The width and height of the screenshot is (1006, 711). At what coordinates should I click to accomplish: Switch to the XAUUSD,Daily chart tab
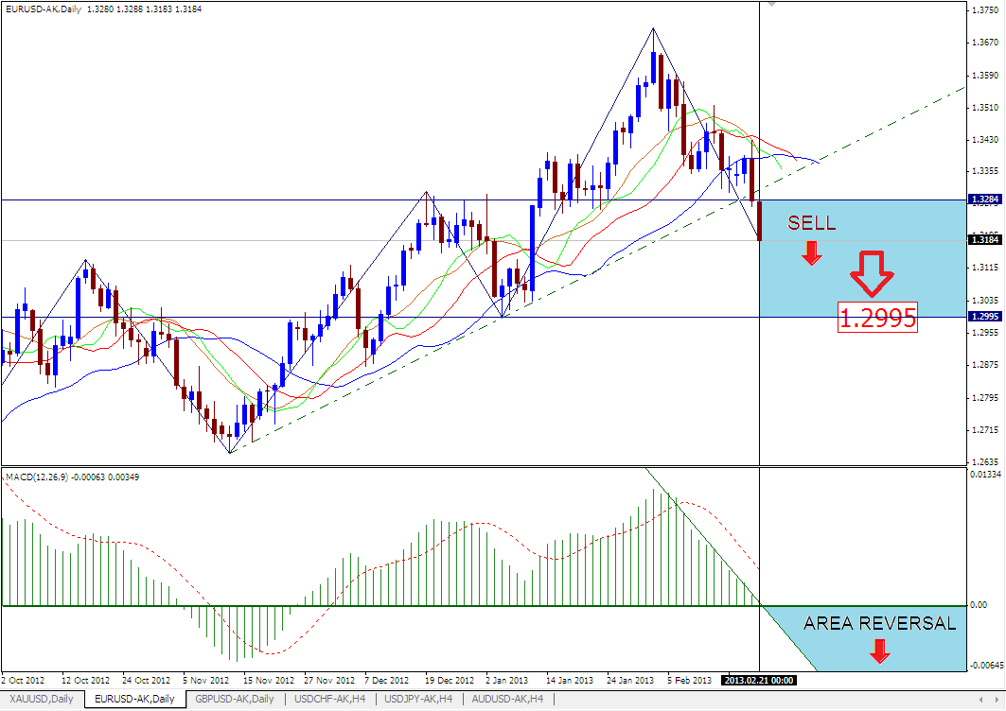40,699
